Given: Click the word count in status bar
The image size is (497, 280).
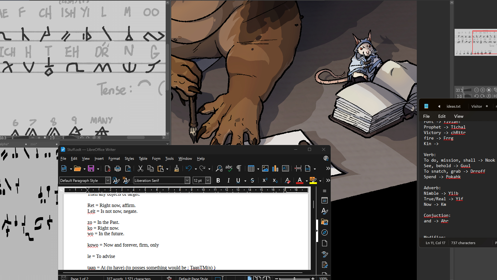Looking at the screenshot, I should click(x=128, y=278).
